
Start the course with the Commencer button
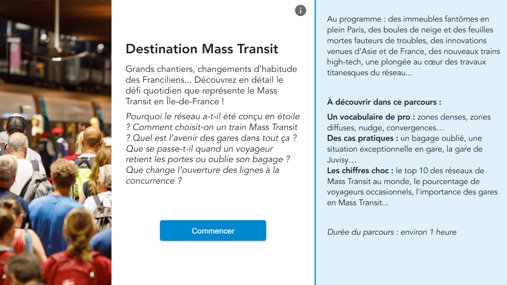coord(213,231)
